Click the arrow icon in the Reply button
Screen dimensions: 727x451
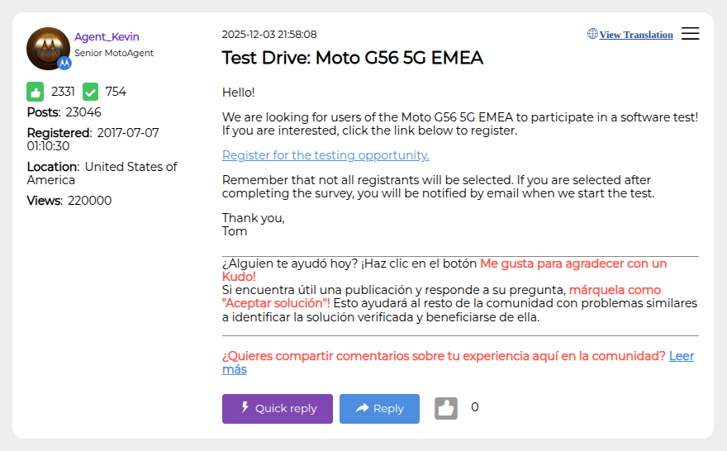[362, 408]
